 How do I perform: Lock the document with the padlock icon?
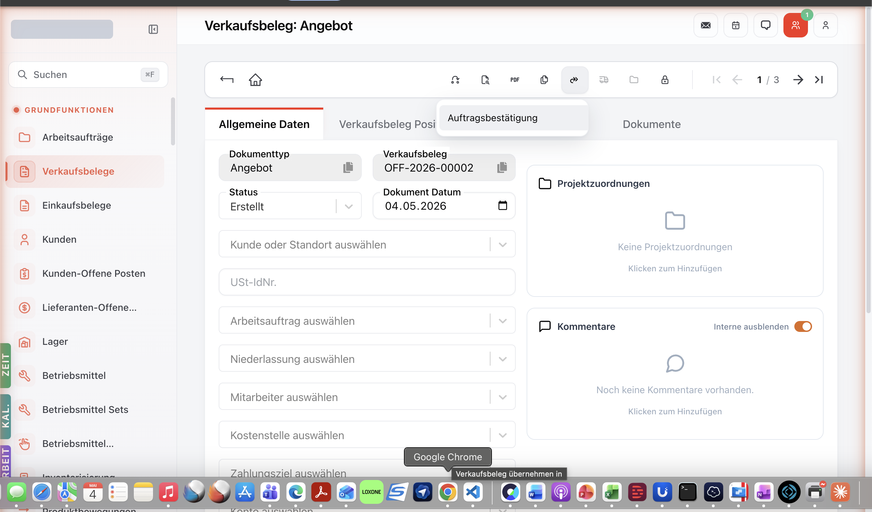click(664, 80)
